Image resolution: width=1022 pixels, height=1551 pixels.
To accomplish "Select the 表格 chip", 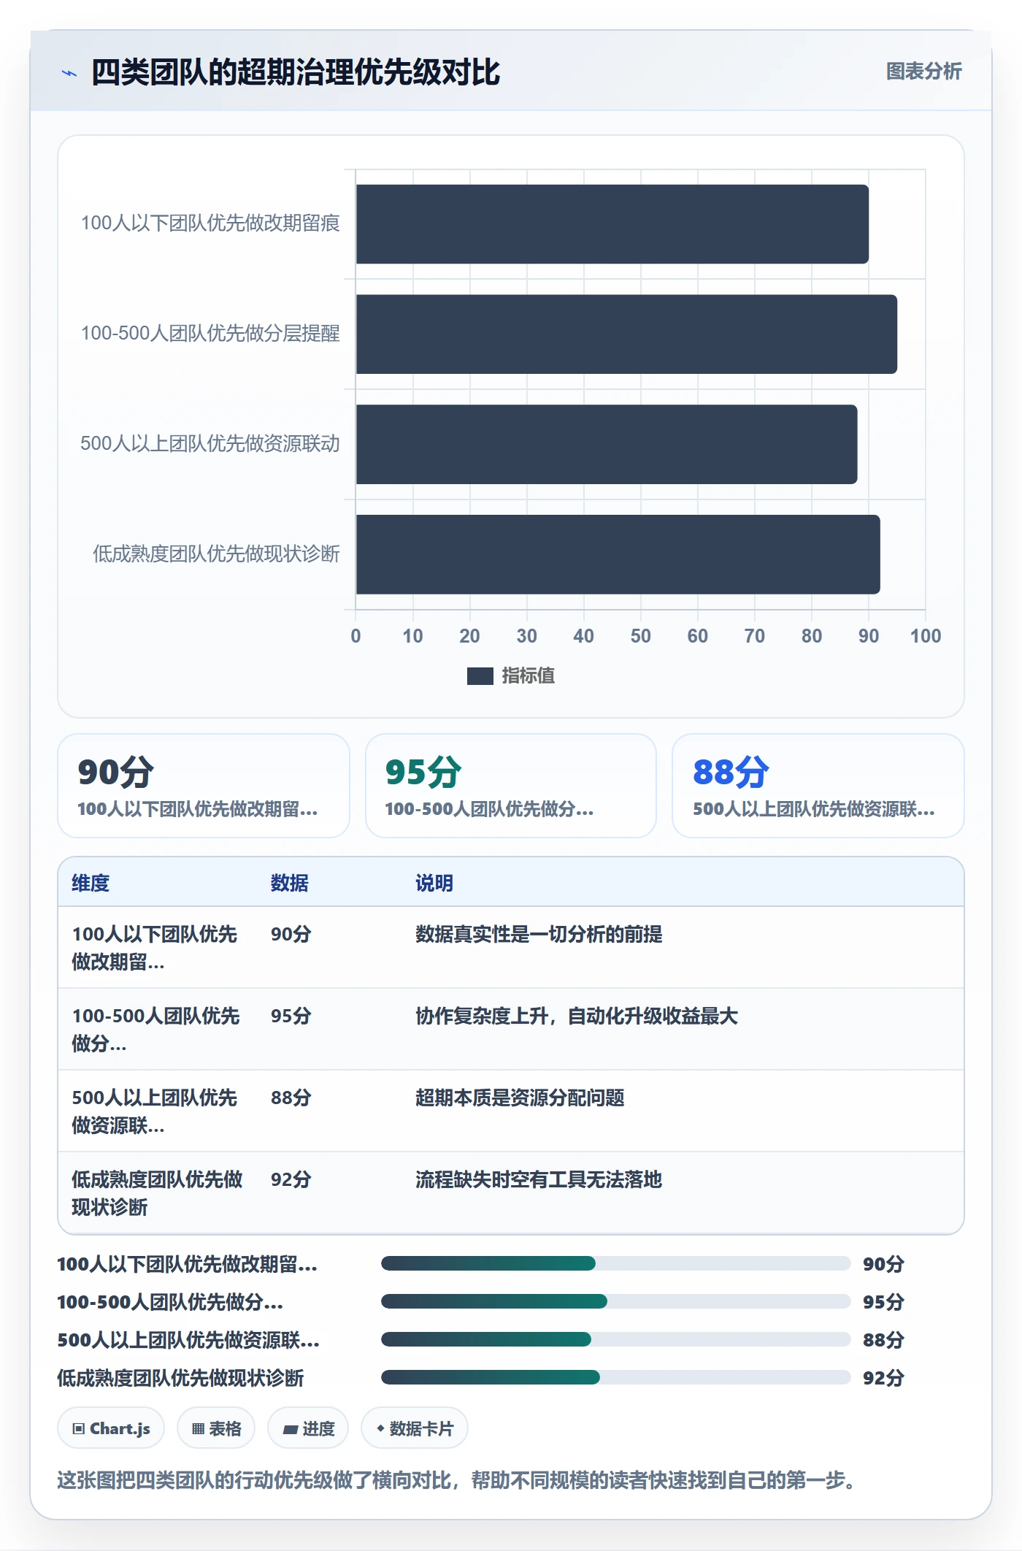I will 216,1428.
